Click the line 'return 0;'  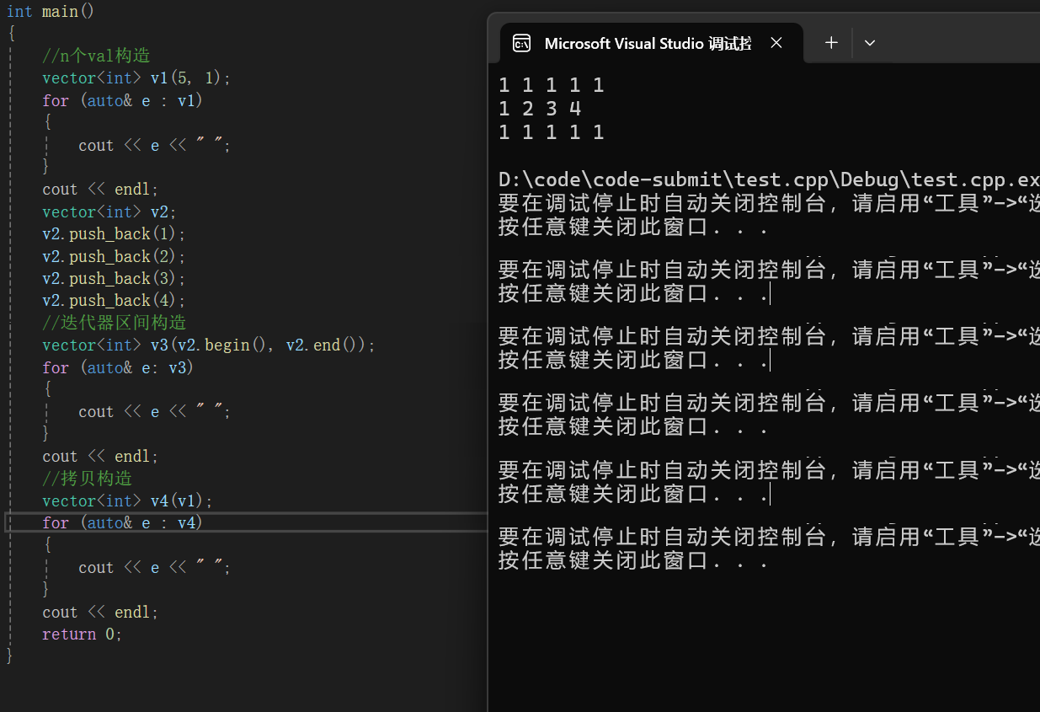83,634
